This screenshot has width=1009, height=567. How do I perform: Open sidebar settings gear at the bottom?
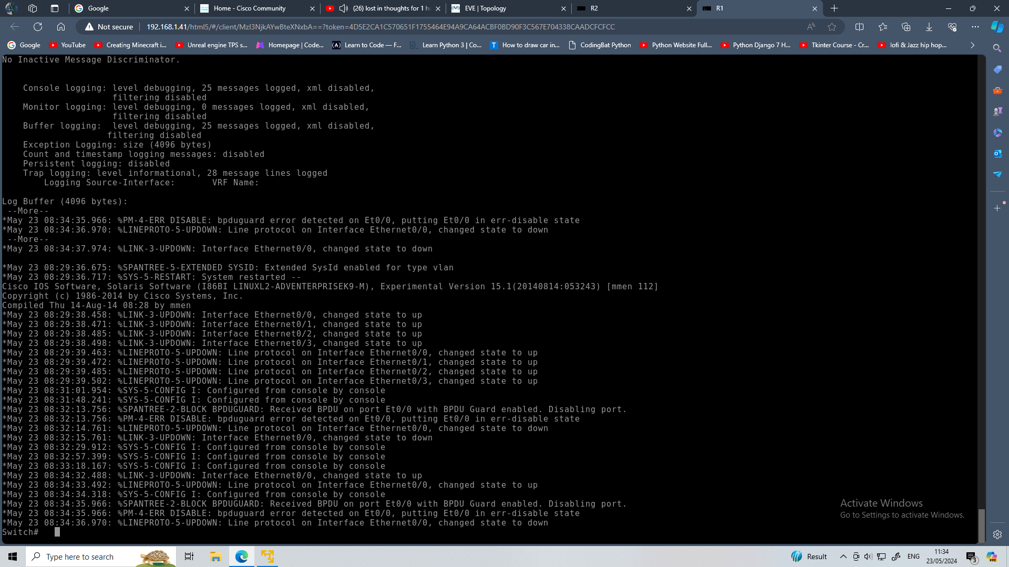[997, 534]
